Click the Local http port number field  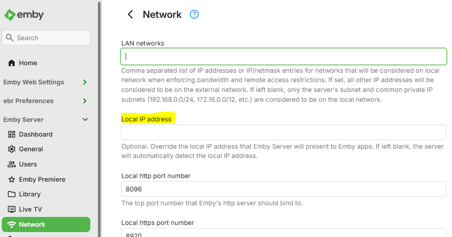coord(283,189)
